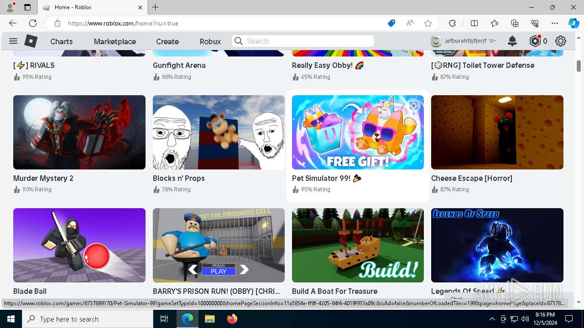The width and height of the screenshot is (584, 328).
Task: Click the user avatar icon for jefburehfjijfjnrjf
Action: click(x=436, y=41)
